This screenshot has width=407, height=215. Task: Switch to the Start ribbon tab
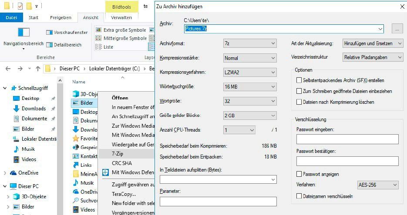coord(34,18)
